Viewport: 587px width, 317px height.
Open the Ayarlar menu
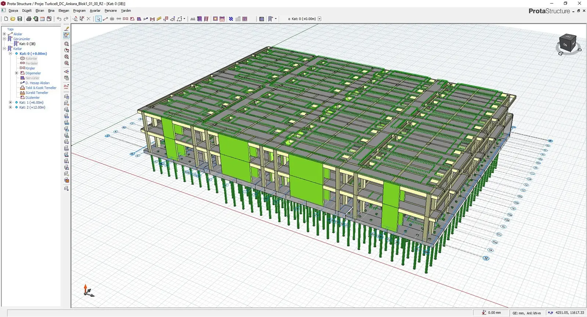coord(95,11)
